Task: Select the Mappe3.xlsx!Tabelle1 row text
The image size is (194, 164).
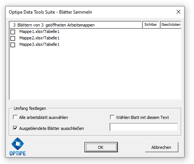Action: tap(39, 44)
